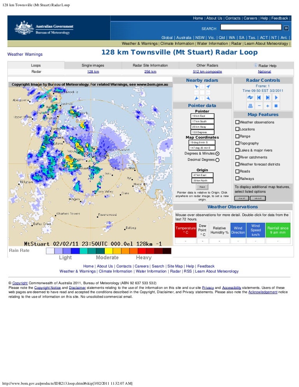Click the Weather Warnings link on the left

coord(25,54)
